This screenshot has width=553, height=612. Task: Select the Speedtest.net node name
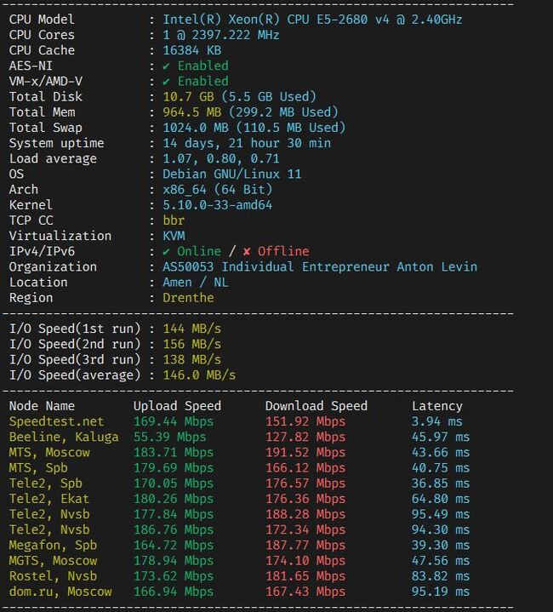coord(56,421)
